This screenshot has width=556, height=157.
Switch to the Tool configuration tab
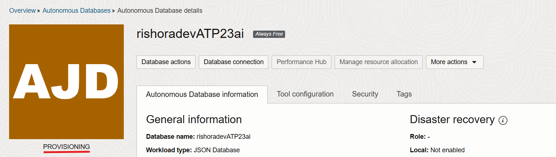click(305, 94)
